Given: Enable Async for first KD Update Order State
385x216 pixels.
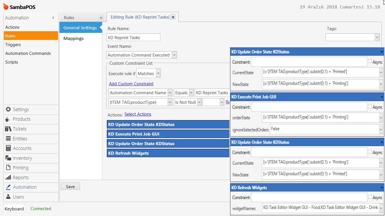Looking at the screenshot, I should (370, 61).
